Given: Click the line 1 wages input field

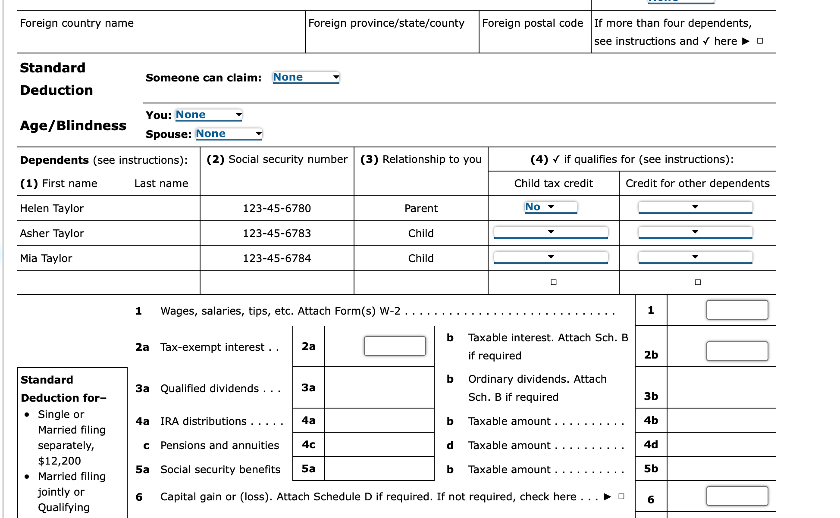Looking at the screenshot, I should click(737, 310).
